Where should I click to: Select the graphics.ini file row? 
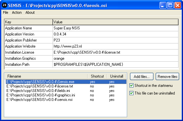[x=66, y=95]
